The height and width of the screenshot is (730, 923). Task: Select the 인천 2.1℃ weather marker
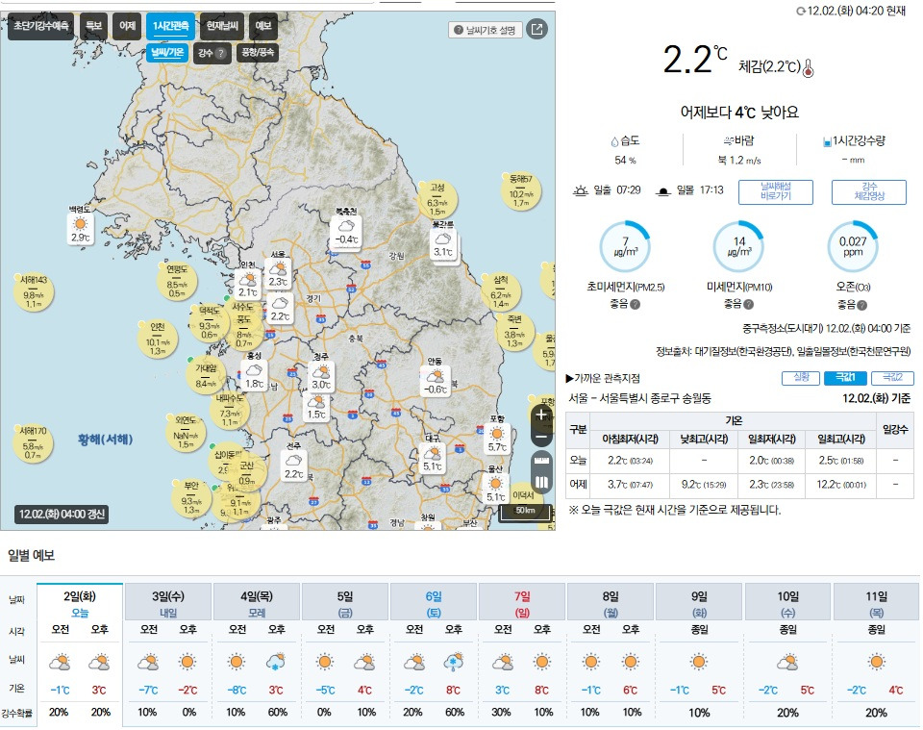click(248, 283)
